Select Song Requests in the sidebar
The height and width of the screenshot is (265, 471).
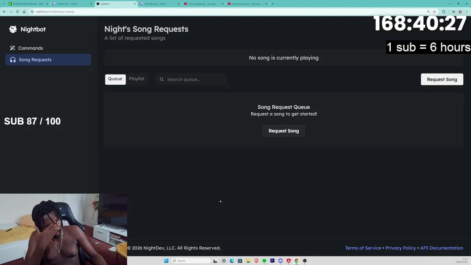(x=48, y=60)
